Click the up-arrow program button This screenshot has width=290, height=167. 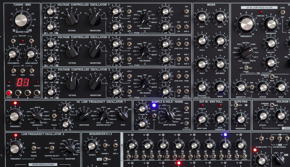[x=27, y=93]
